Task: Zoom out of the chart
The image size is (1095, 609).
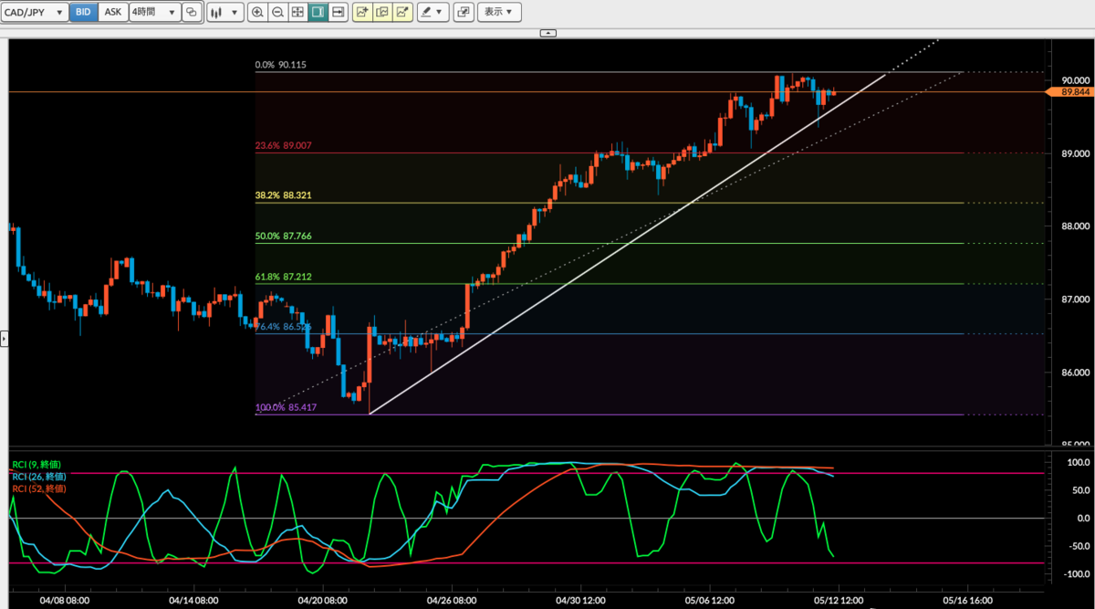Action: tap(277, 13)
